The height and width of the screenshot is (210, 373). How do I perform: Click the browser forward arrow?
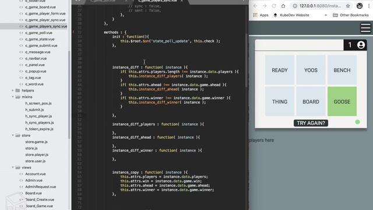(265, 6)
